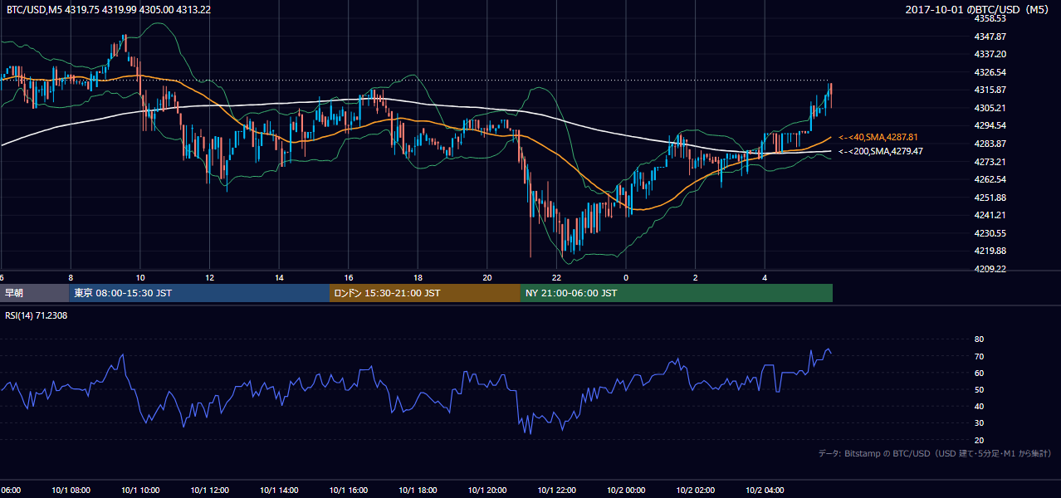Click the 10/1 10:00 time axis label
1061x498 pixels.
pos(139,491)
